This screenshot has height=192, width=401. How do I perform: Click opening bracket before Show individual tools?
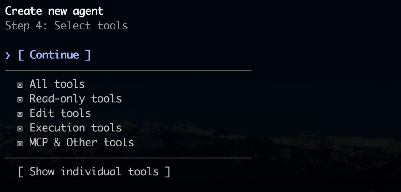pyautogui.click(x=21, y=172)
